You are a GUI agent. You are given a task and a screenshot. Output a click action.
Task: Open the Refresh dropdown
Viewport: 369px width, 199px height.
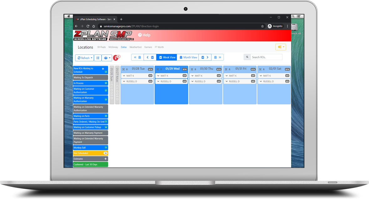coord(84,58)
